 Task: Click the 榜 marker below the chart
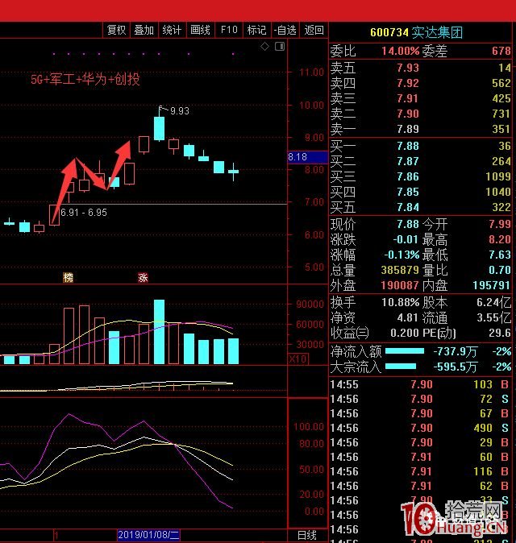click(x=69, y=277)
